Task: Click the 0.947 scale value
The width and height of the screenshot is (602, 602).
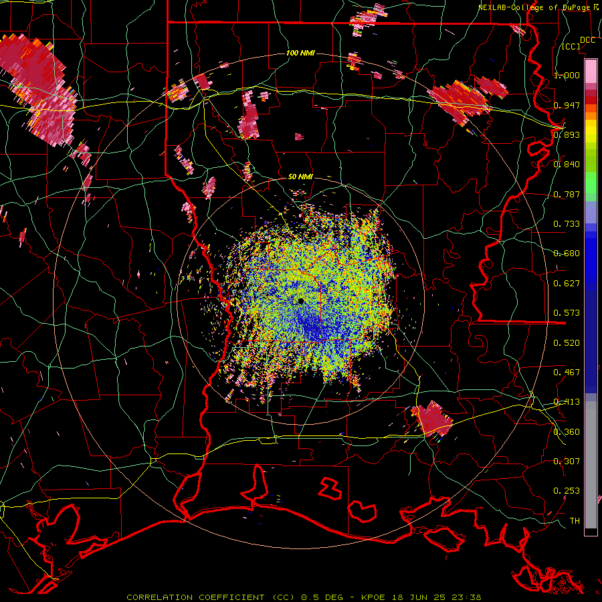Action: coord(567,105)
